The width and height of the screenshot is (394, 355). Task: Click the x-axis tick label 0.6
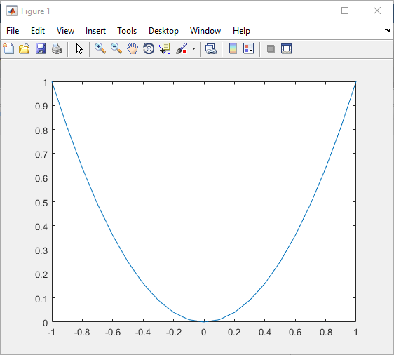(295, 333)
